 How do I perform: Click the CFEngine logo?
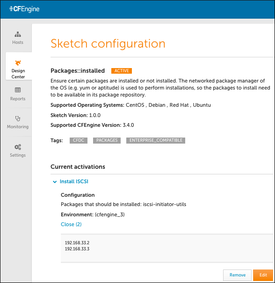tap(24, 9)
